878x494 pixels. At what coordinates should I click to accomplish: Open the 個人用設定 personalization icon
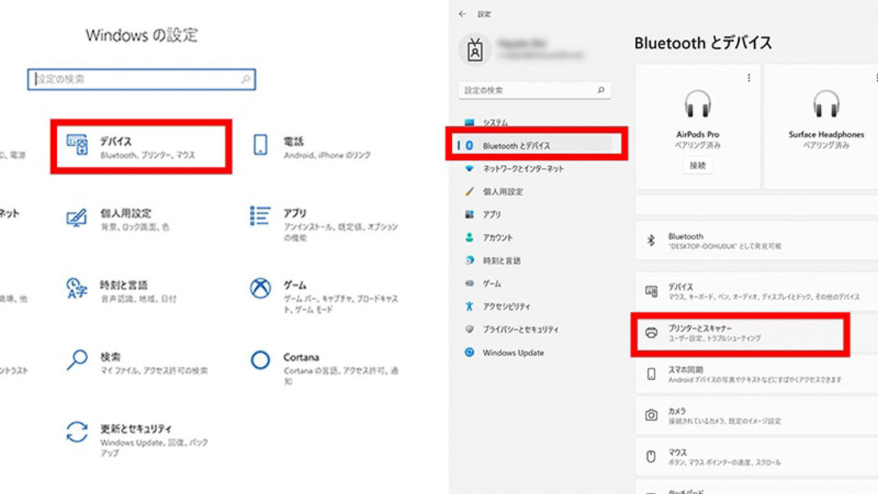(x=77, y=218)
